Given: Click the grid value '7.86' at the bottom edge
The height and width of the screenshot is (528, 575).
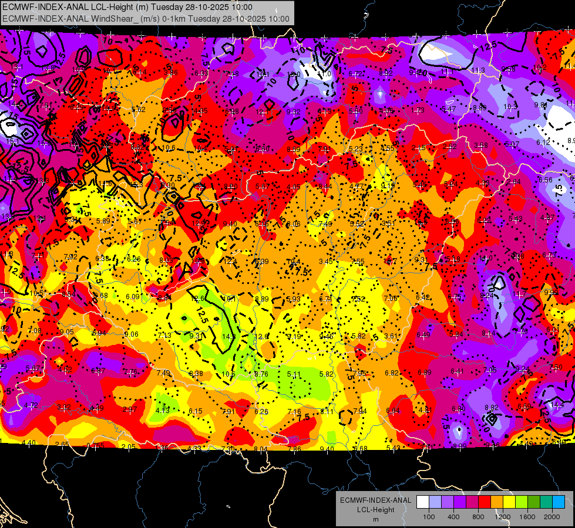Looking at the screenshot, I should tap(294, 449).
